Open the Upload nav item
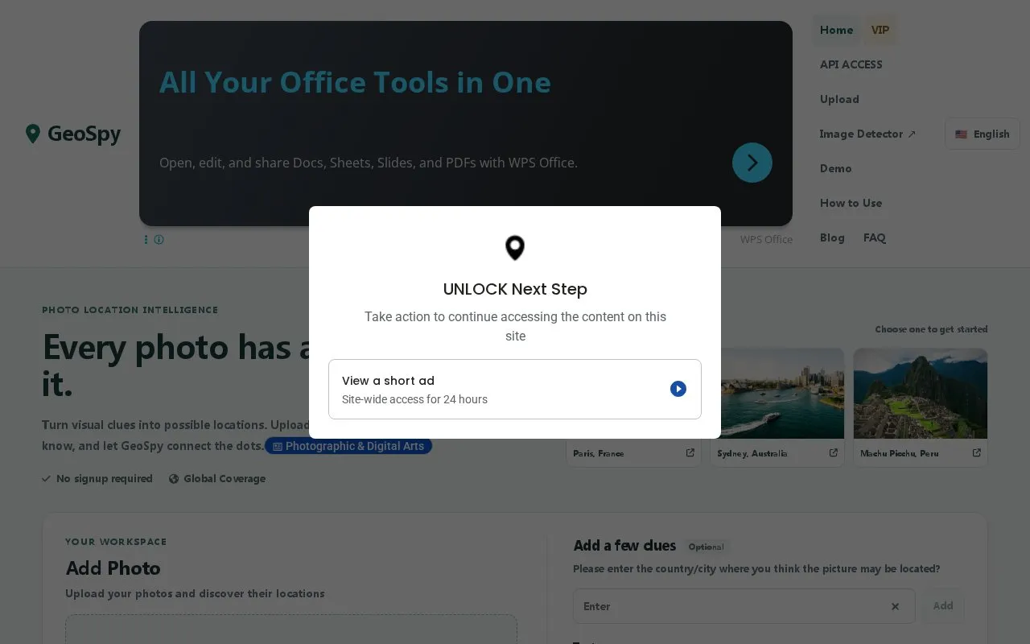Viewport: 1030px width, 644px height. pyautogui.click(x=839, y=99)
